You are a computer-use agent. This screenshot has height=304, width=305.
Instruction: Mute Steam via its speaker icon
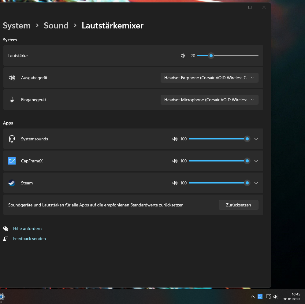175,183
